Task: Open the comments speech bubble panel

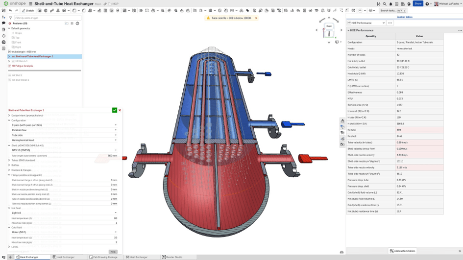Action: (x=3, y=23)
